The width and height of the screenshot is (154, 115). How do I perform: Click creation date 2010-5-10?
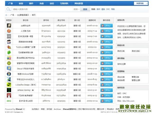(92, 90)
